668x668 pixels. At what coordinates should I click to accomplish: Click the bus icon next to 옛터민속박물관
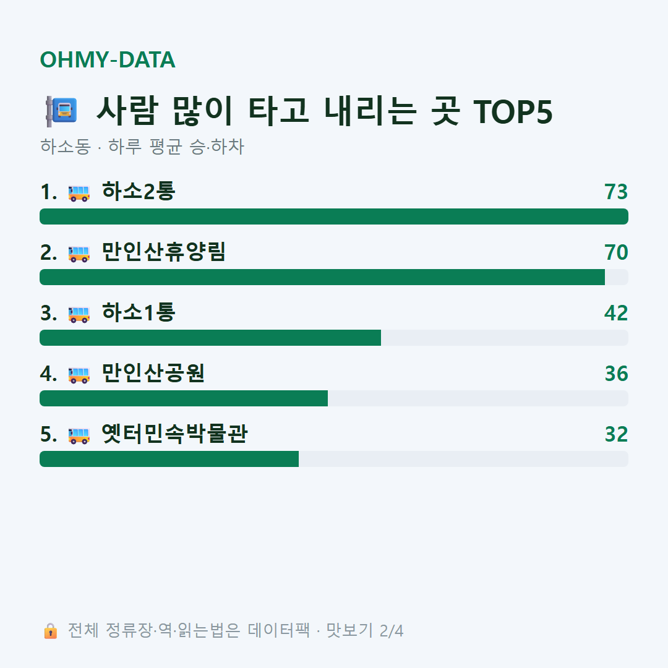(x=79, y=435)
